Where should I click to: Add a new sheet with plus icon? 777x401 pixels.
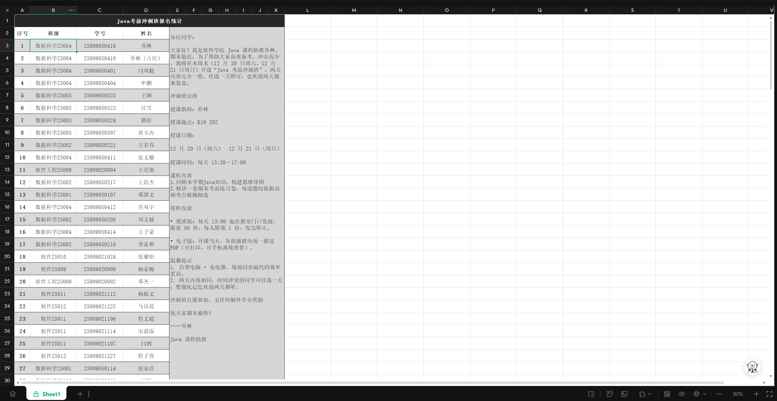coord(80,394)
